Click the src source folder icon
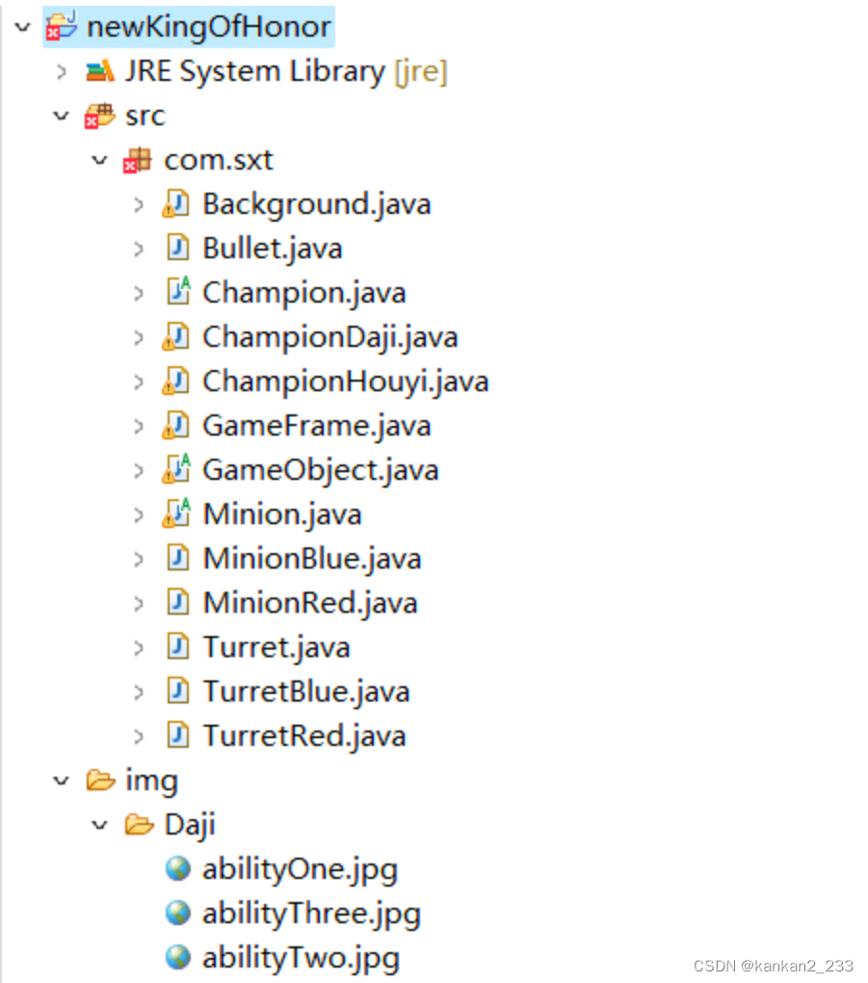 point(100,116)
